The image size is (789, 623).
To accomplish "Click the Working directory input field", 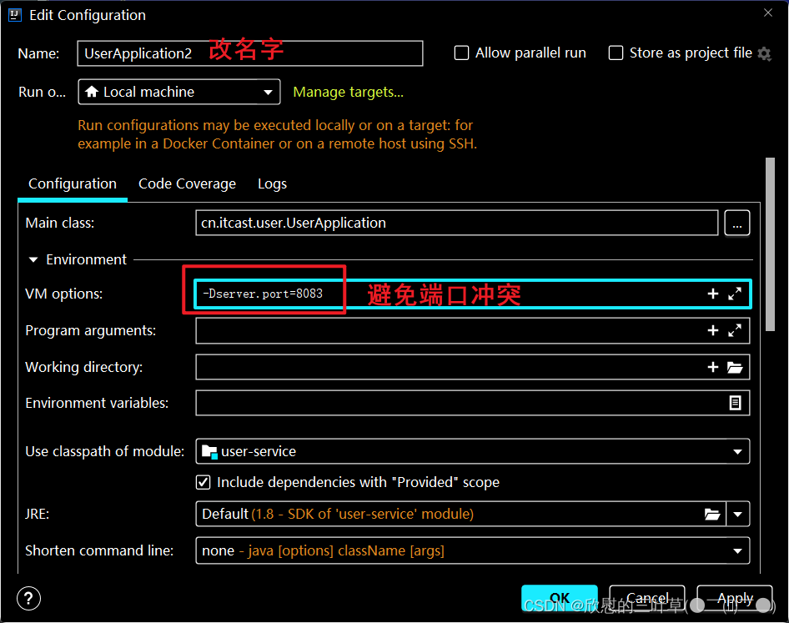I will pyautogui.click(x=473, y=367).
